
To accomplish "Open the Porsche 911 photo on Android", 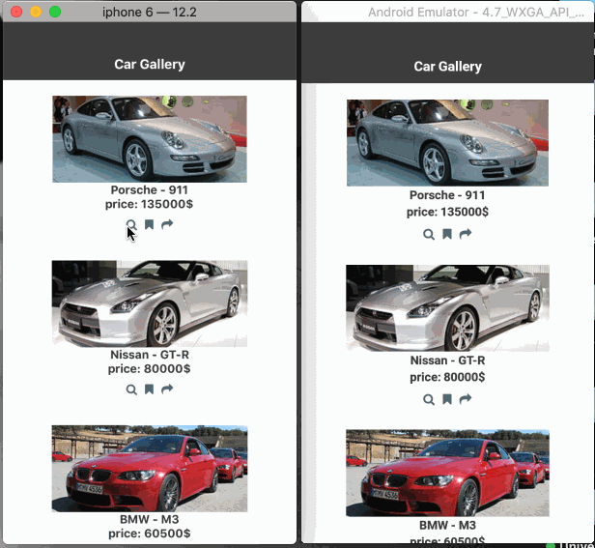I will [x=447, y=143].
